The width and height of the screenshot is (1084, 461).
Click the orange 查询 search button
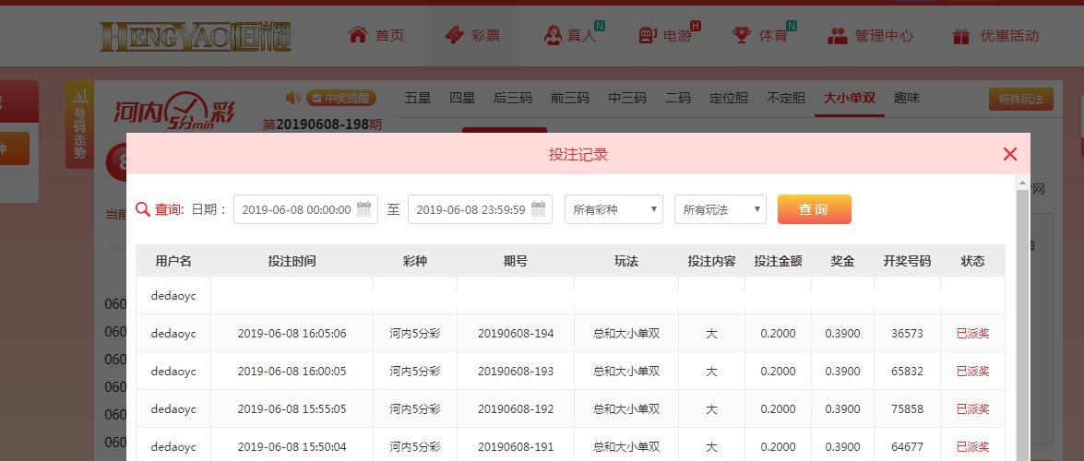coord(814,209)
